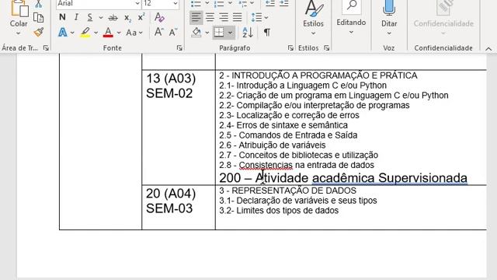This screenshot has width=497, height=280.
Task: Open bullet library dropdown arrow
Action: coord(207,3)
